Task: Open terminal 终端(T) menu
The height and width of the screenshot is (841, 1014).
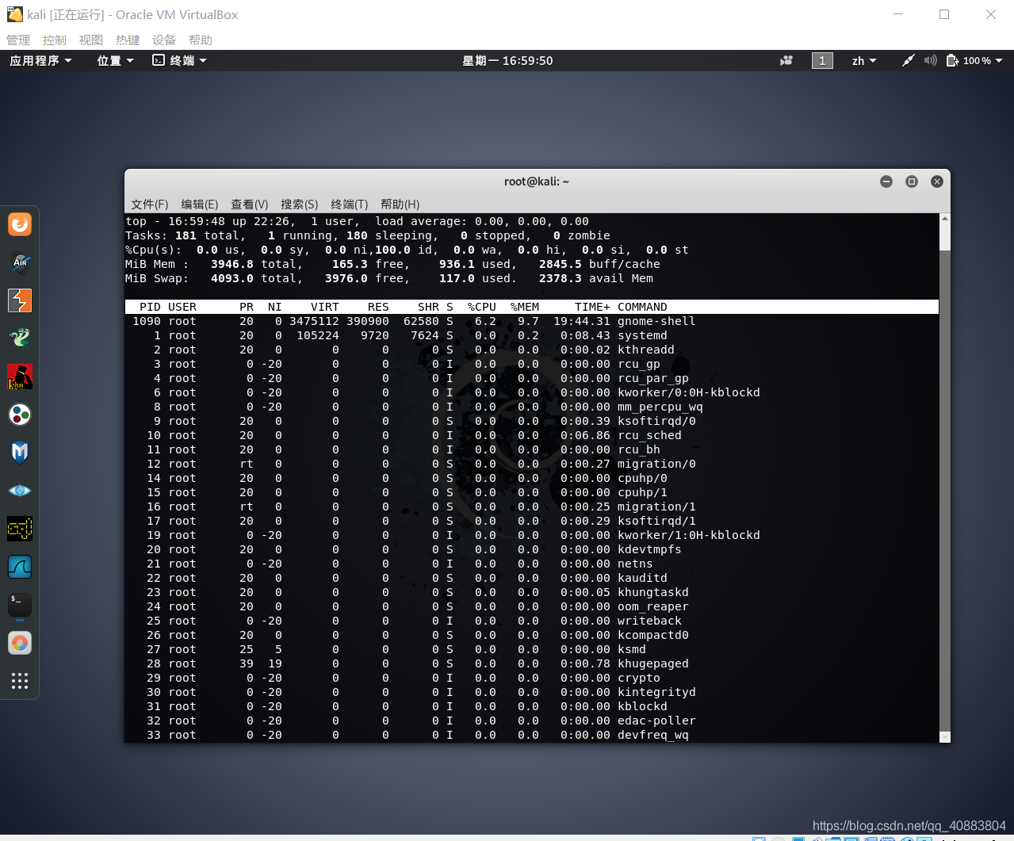Action: coord(350,204)
